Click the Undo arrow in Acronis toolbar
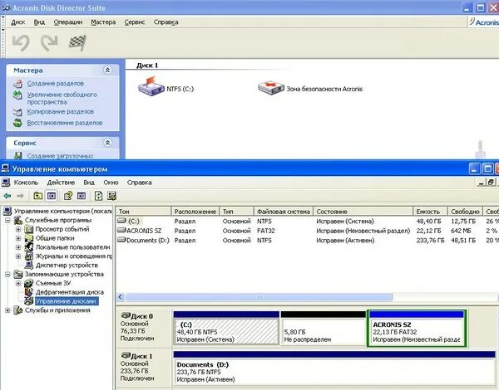This screenshot has width=499, height=390. pyautogui.click(x=21, y=42)
